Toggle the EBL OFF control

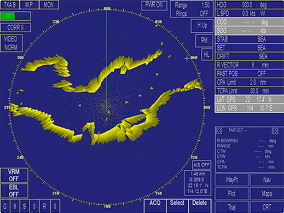(14, 191)
